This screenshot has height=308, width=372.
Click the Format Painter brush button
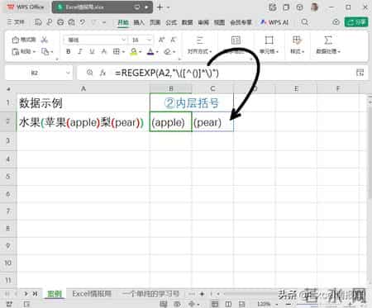pos(24,40)
